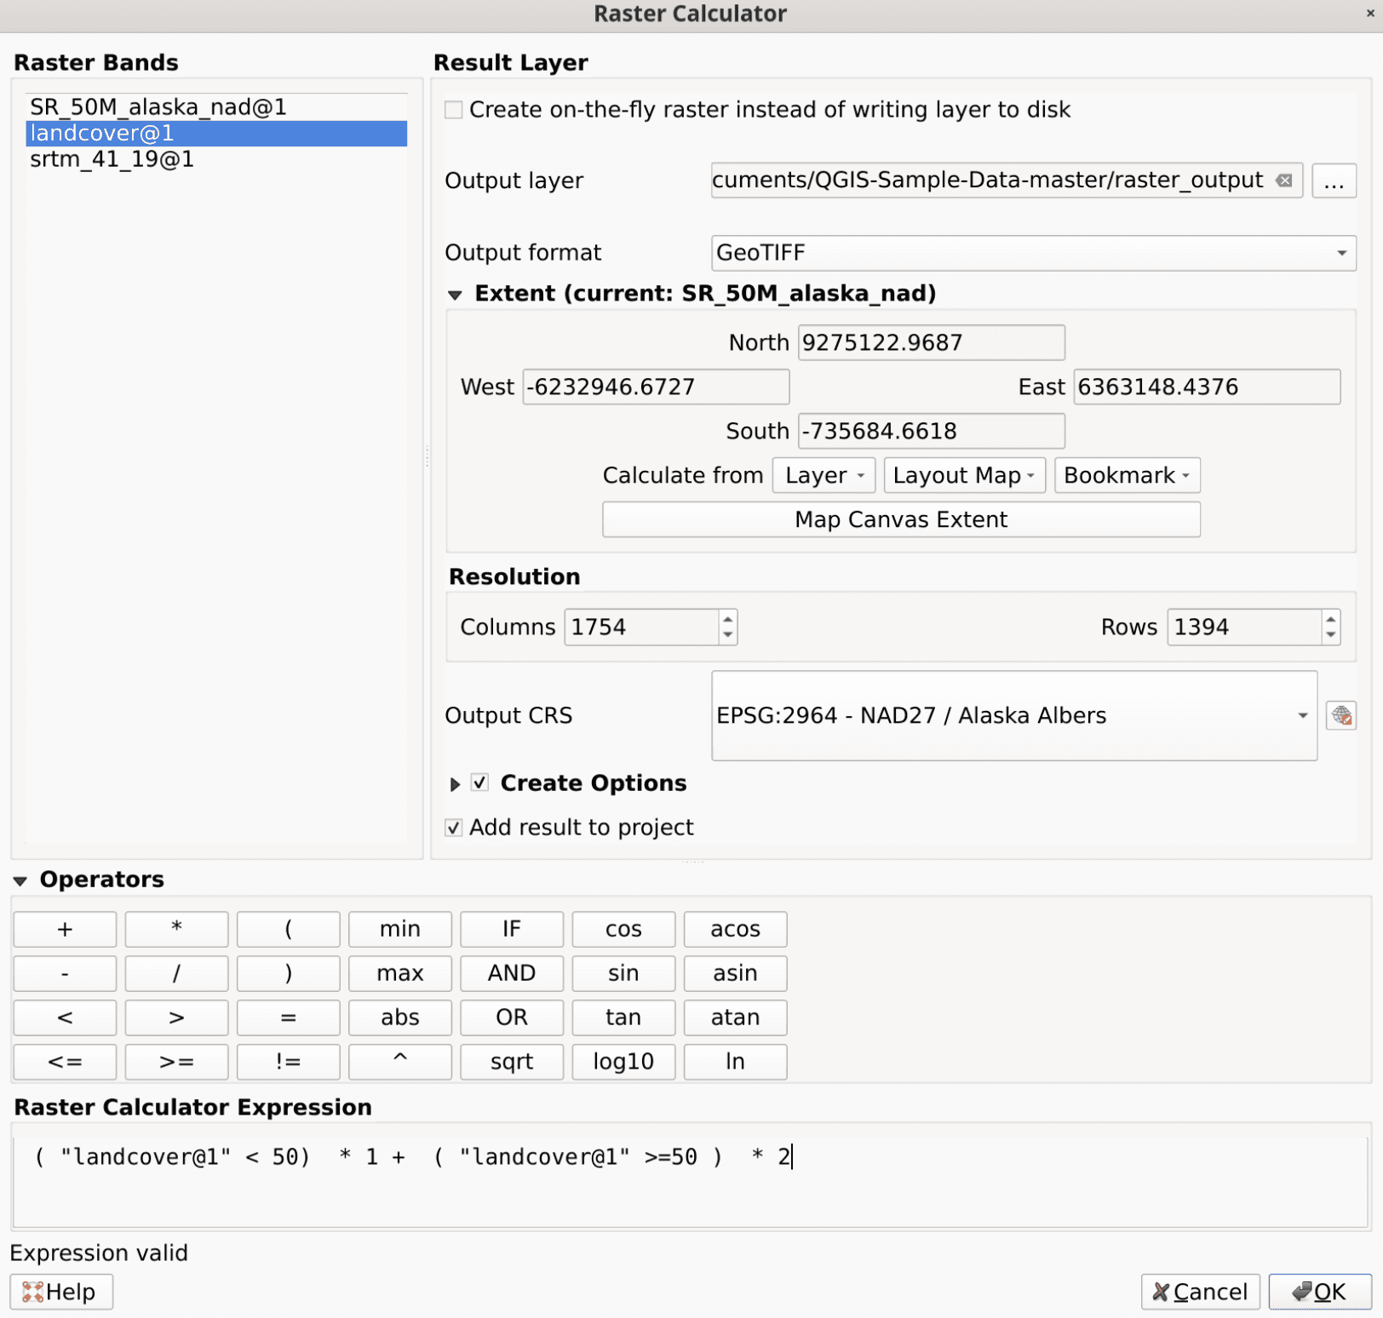
Task: Insert the plus operator
Action: pos(65,929)
